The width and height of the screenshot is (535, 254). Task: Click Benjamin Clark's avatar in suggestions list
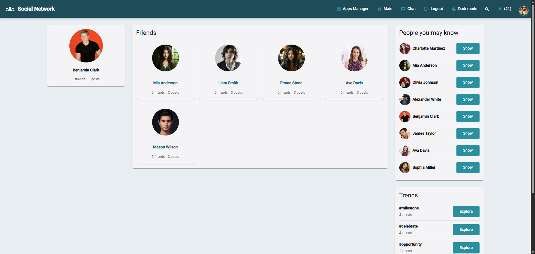tap(405, 117)
